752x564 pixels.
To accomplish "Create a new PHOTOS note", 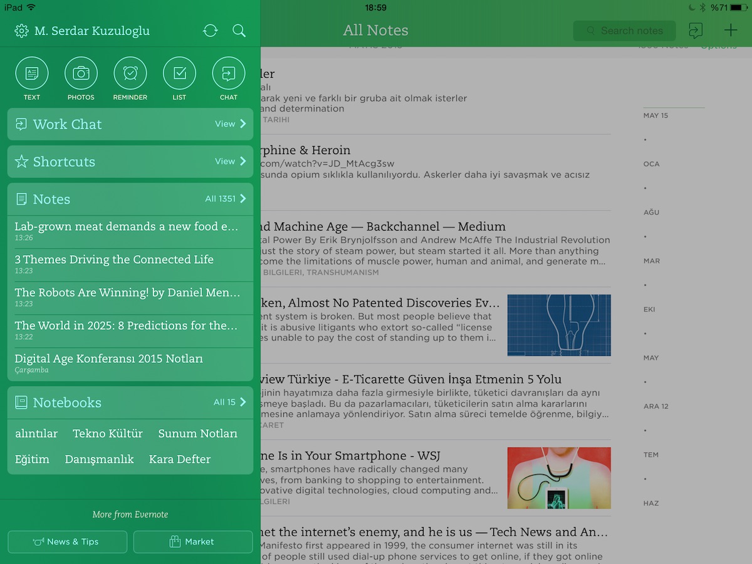I will [81, 78].
